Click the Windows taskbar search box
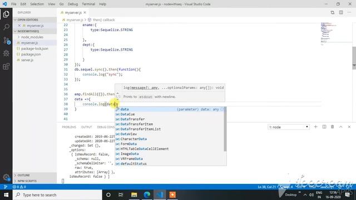356x200 pixels. (57, 195)
